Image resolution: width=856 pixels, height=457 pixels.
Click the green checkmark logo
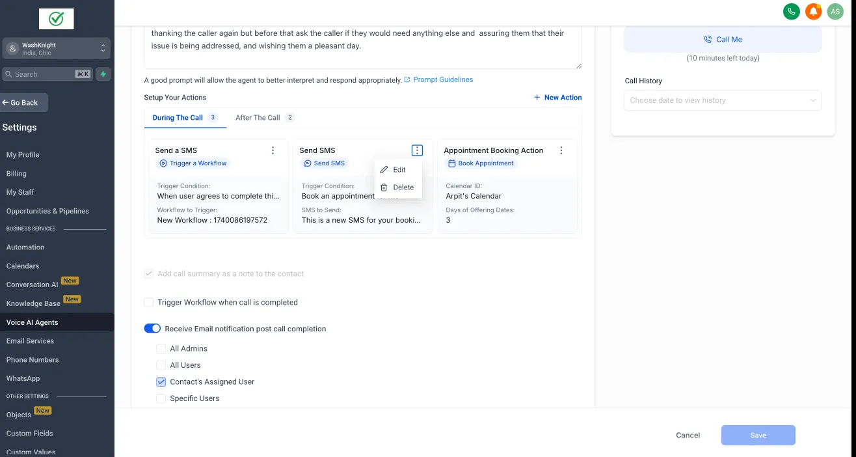pyautogui.click(x=57, y=19)
